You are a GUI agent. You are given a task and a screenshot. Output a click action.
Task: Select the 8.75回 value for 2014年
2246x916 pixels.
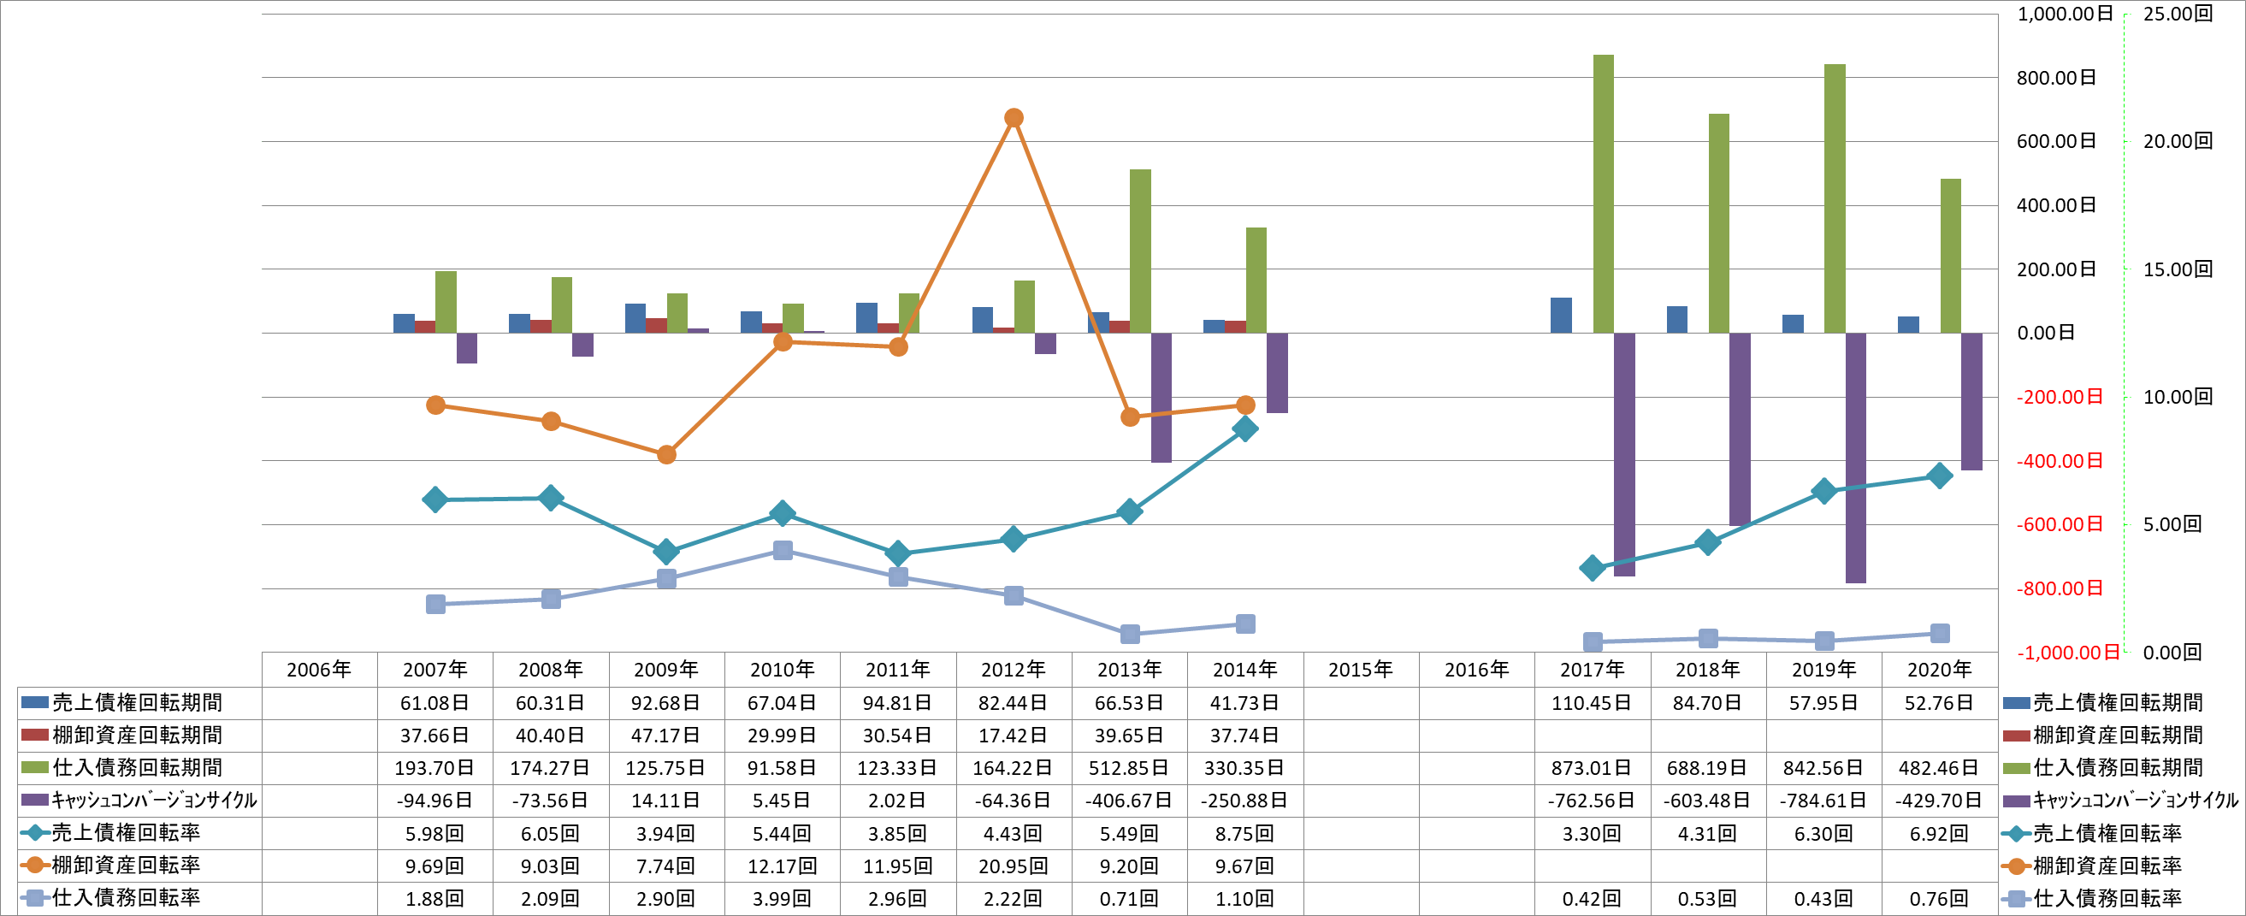[x=1244, y=833]
